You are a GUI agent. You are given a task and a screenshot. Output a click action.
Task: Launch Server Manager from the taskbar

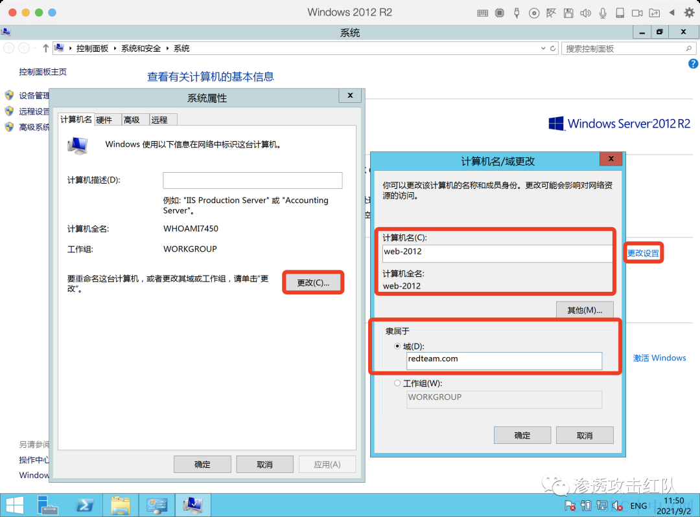coord(48,505)
